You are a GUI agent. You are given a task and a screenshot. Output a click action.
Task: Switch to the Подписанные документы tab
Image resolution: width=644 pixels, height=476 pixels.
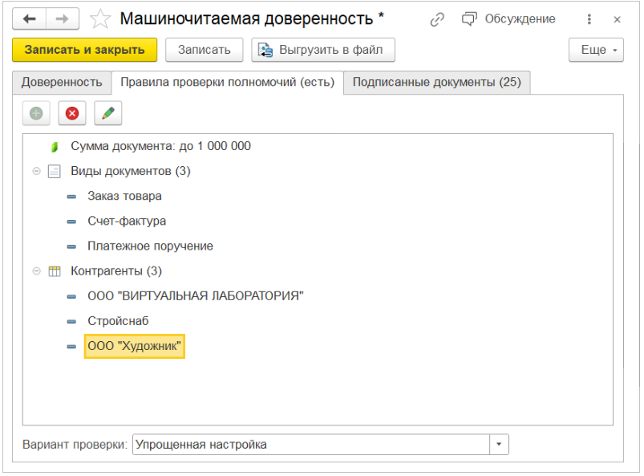coord(436,82)
